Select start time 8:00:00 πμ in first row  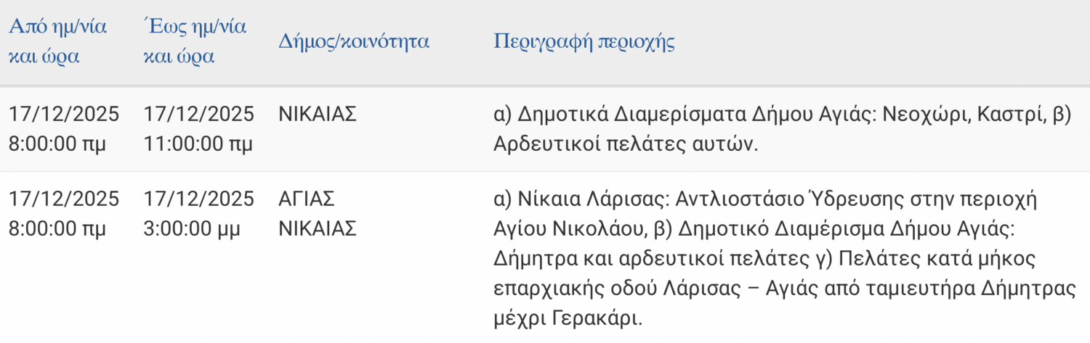(57, 144)
